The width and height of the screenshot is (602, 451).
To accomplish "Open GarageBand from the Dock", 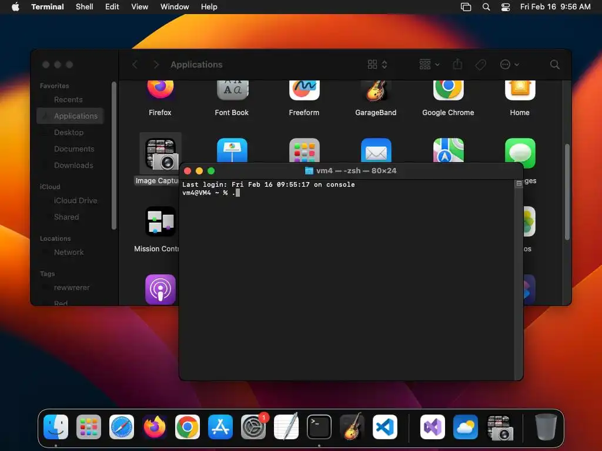I will pyautogui.click(x=352, y=426).
